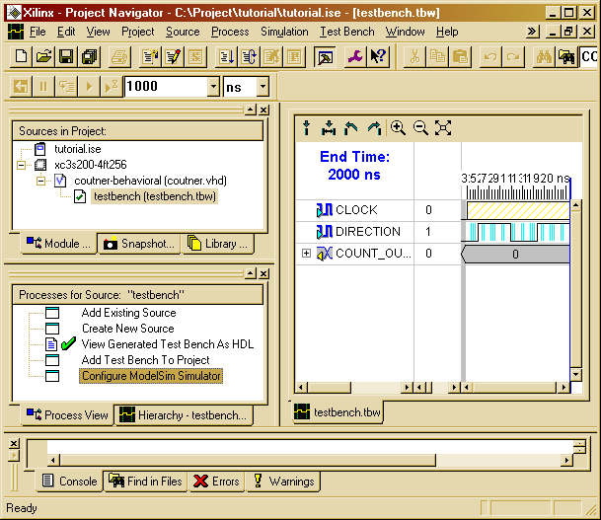Viewport: 601px width, 520px height.
Task: Click the Previous Edge waveform arrow
Action: [350, 127]
